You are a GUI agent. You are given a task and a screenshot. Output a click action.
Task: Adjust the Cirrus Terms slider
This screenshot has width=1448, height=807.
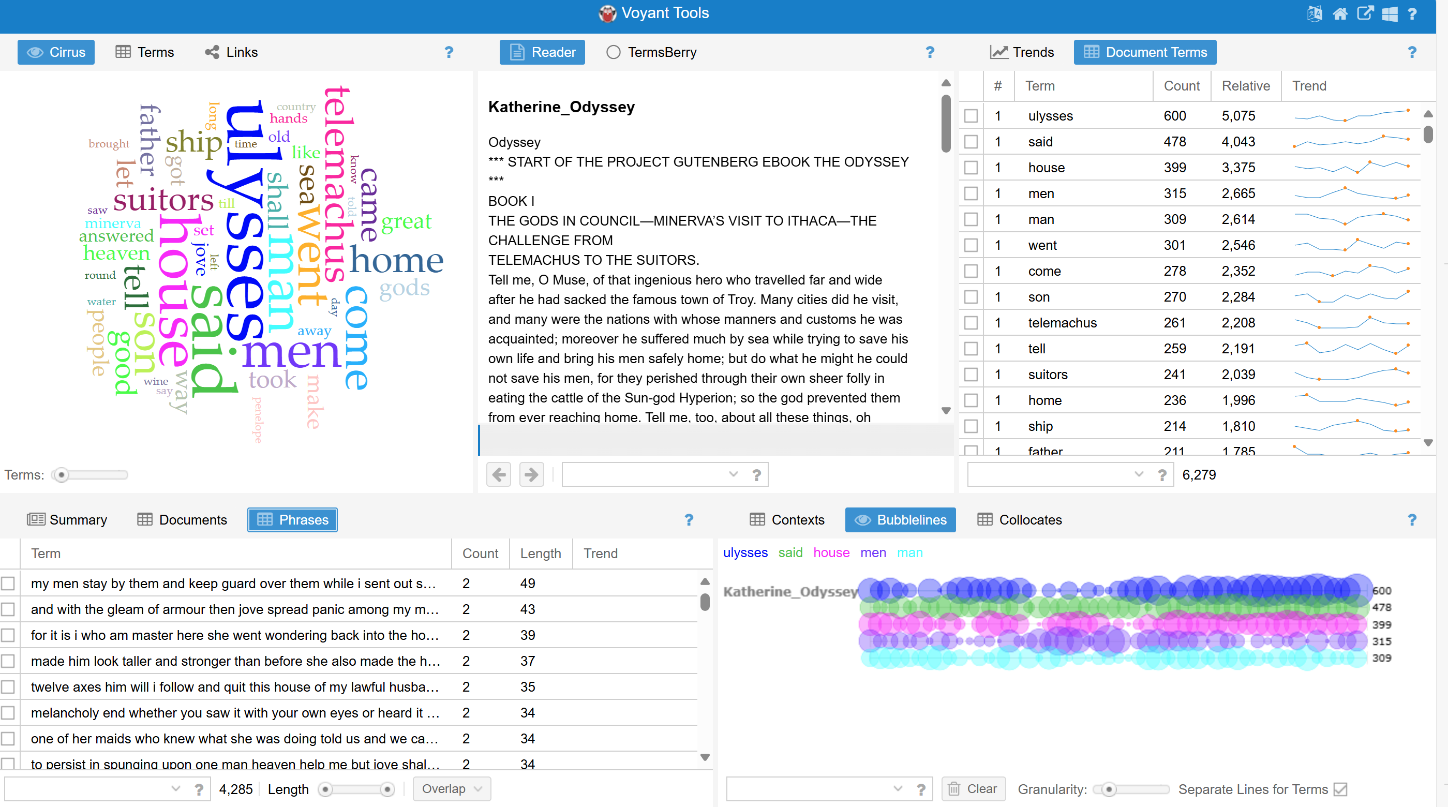click(x=62, y=475)
